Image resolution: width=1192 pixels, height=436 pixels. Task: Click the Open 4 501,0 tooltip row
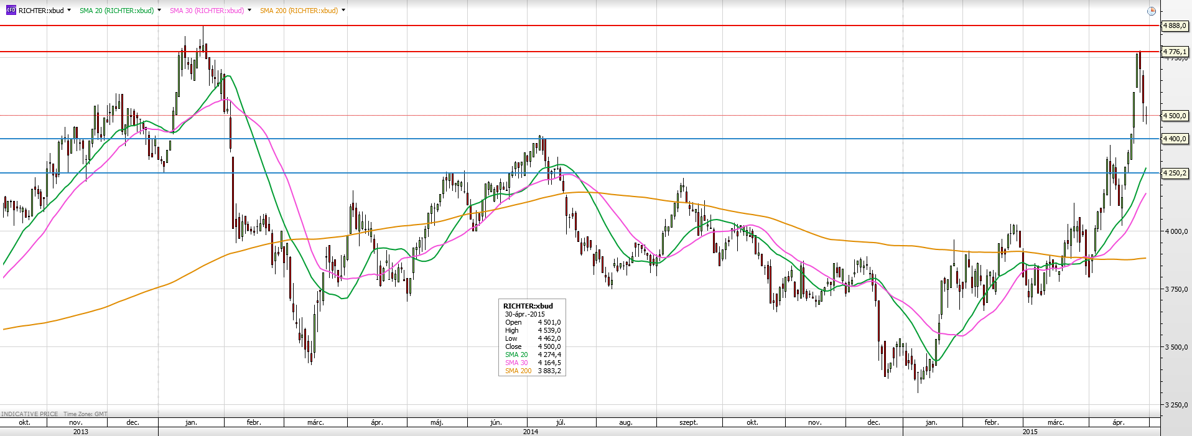[533, 322]
